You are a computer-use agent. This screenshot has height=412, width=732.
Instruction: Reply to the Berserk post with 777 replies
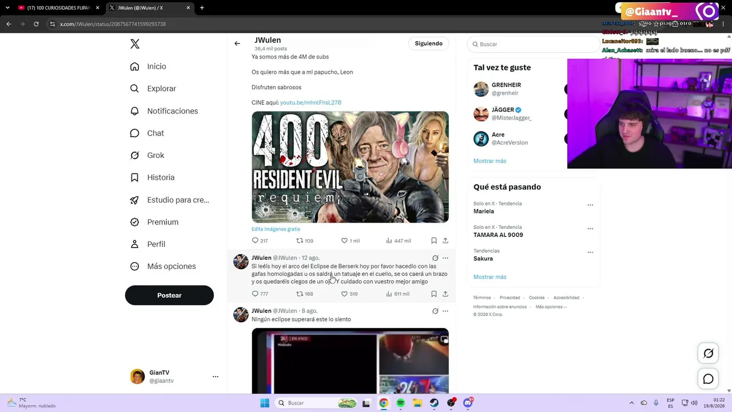click(260, 294)
